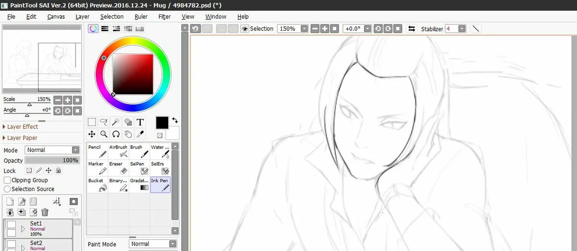Viewport: 577px width, 251px height.
Task: Select the Binary pen tool
Action: click(118, 185)
